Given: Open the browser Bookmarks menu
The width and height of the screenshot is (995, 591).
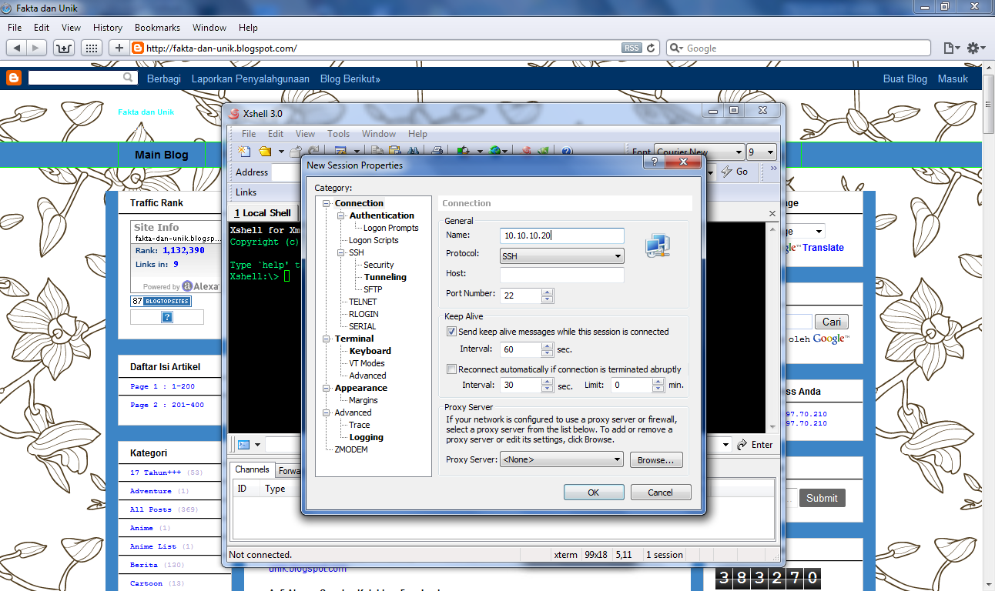Looking at the screenshot, I should click(157, 28).
